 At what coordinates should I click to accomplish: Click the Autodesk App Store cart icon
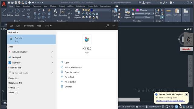(x=161, y=2)
